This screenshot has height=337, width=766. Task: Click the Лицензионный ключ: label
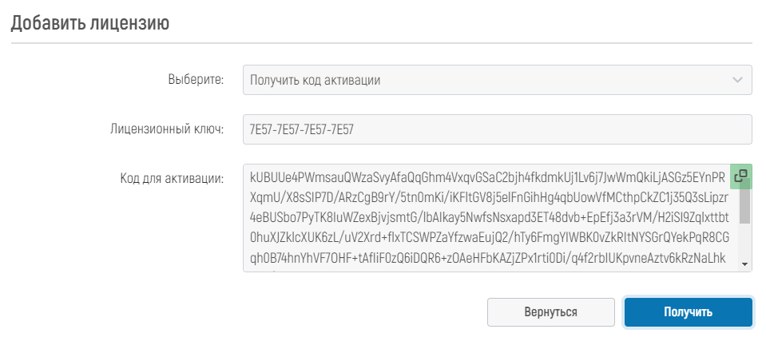click(167, 129)
